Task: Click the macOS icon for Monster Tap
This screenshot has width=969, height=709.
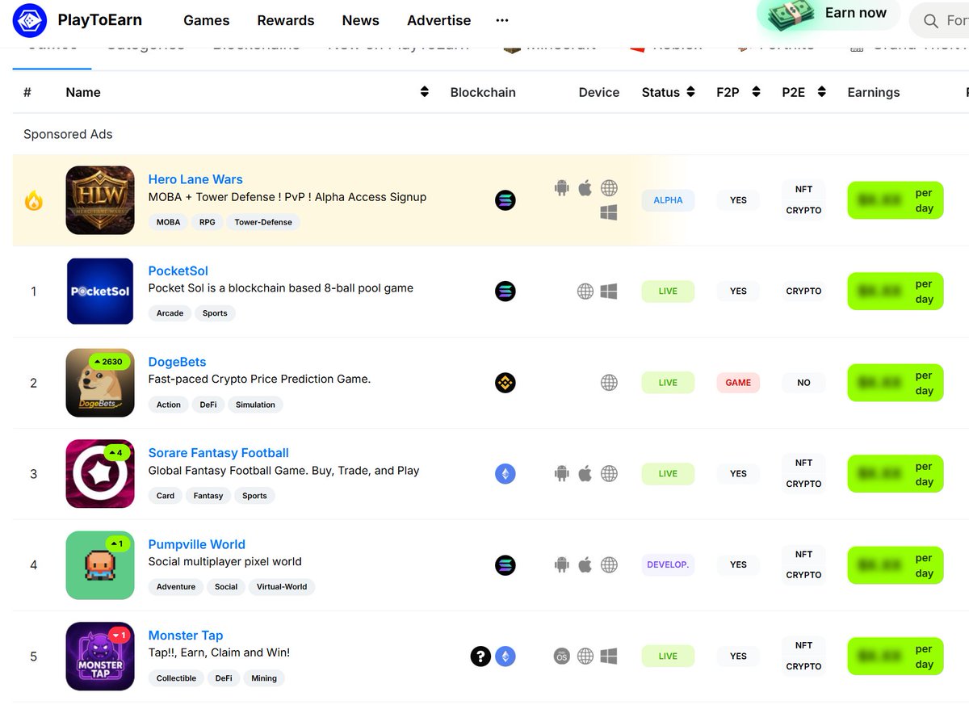Action: click(562, 657)
